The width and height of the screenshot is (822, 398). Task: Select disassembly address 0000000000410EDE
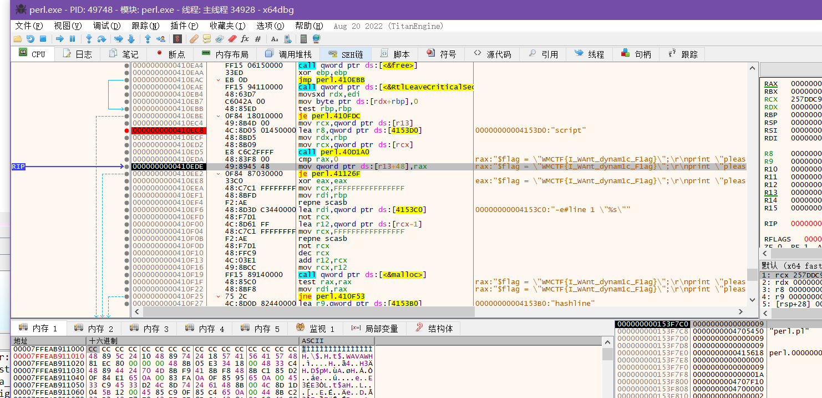point(168,167)
